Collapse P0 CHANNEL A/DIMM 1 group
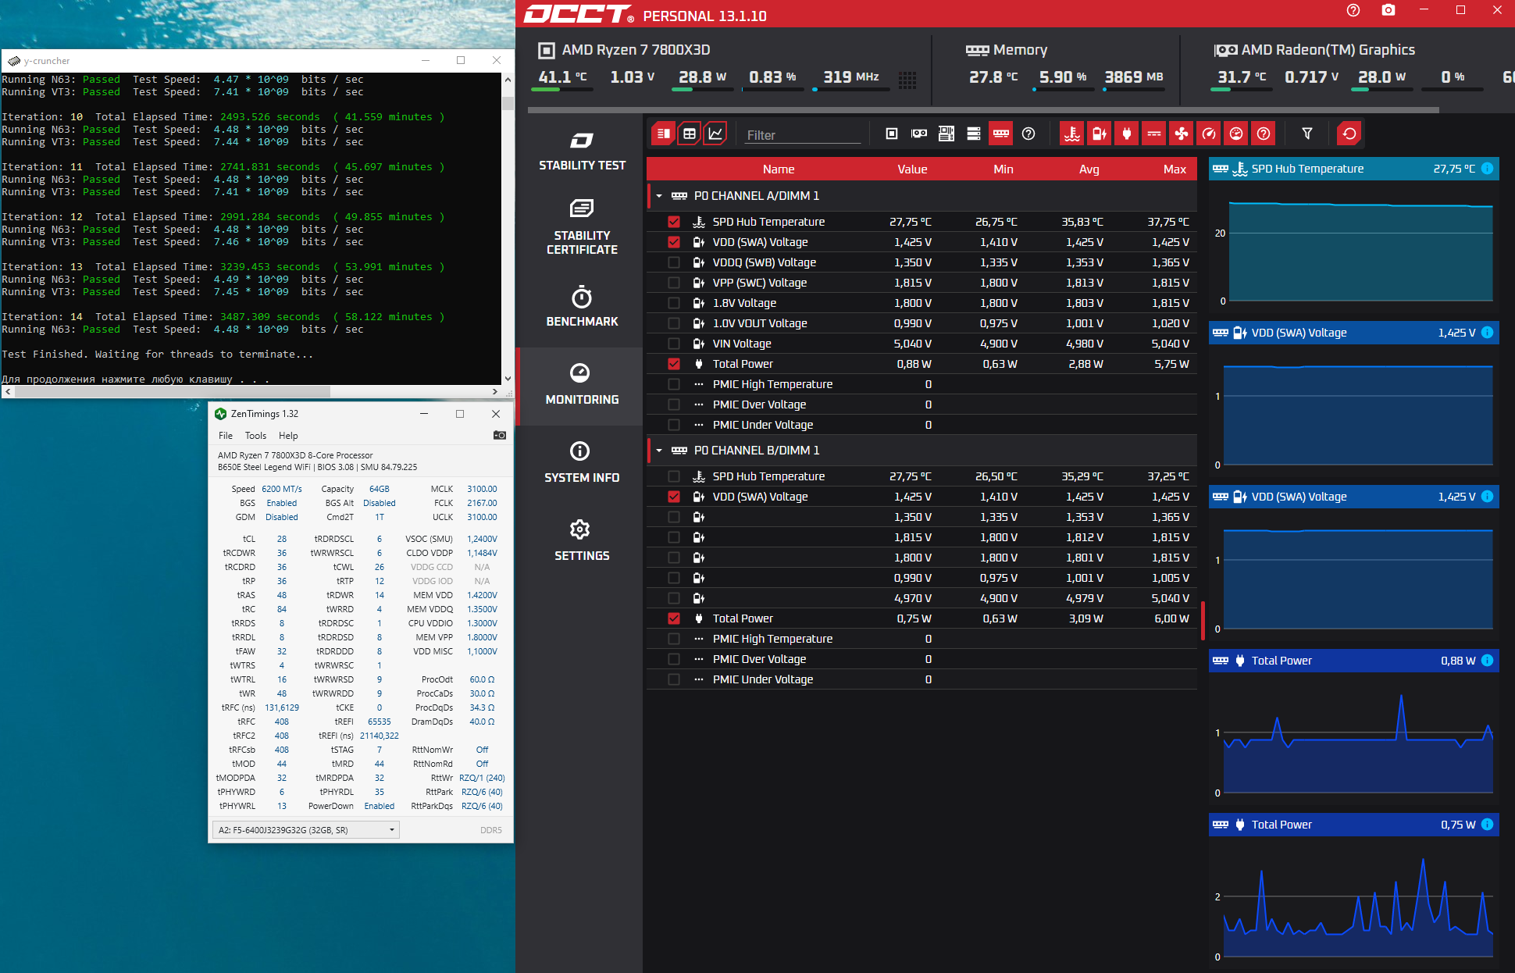Image resolution: width=1515 pixels, height=973 pixels. [659, 196]
